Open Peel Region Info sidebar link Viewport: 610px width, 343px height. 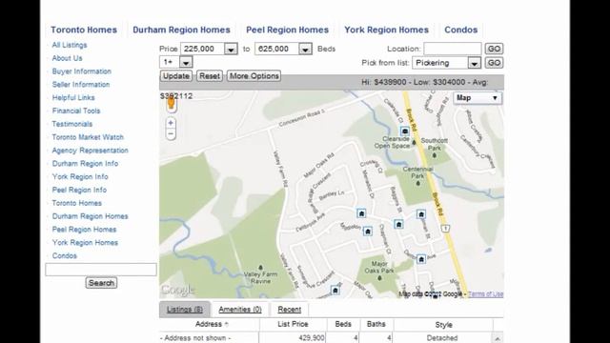pos(79,191)
